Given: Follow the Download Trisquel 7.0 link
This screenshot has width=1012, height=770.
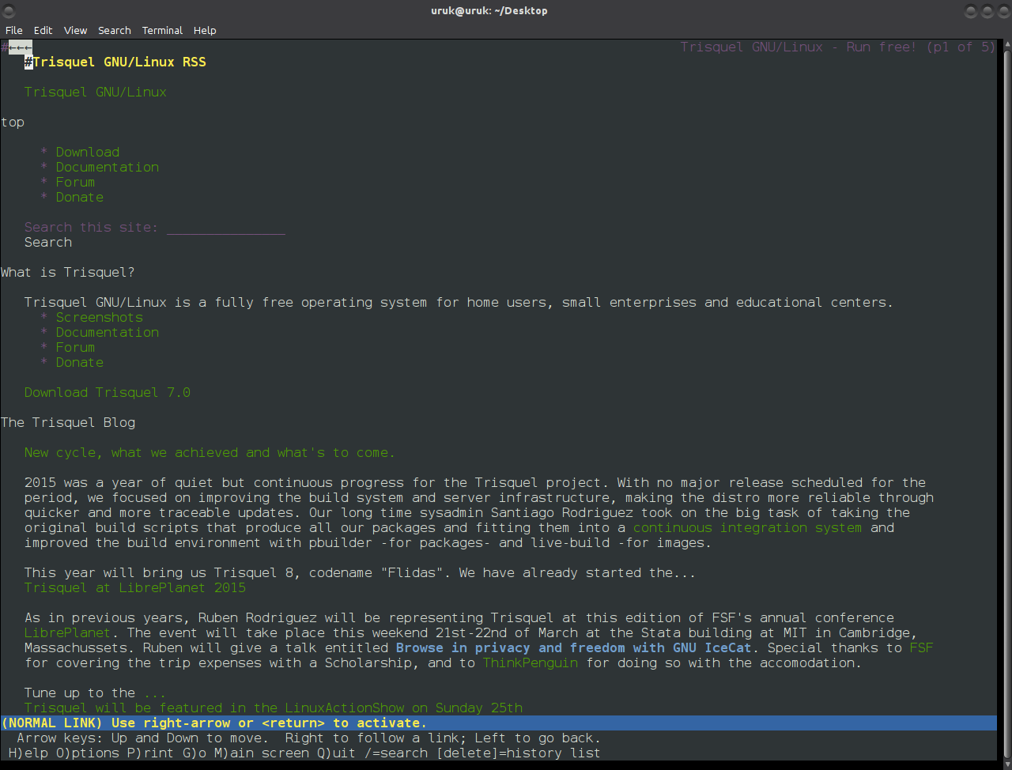Looking at the screenshot, I should [x=108, y=392].
